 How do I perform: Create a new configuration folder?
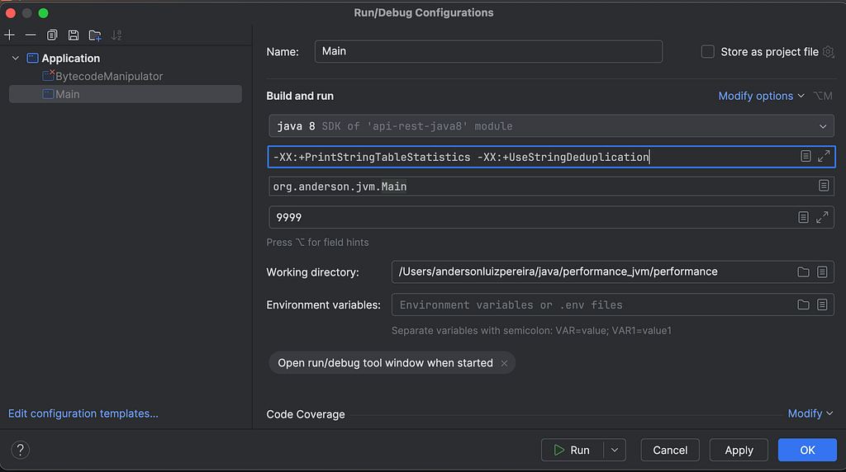click(95, 35)
